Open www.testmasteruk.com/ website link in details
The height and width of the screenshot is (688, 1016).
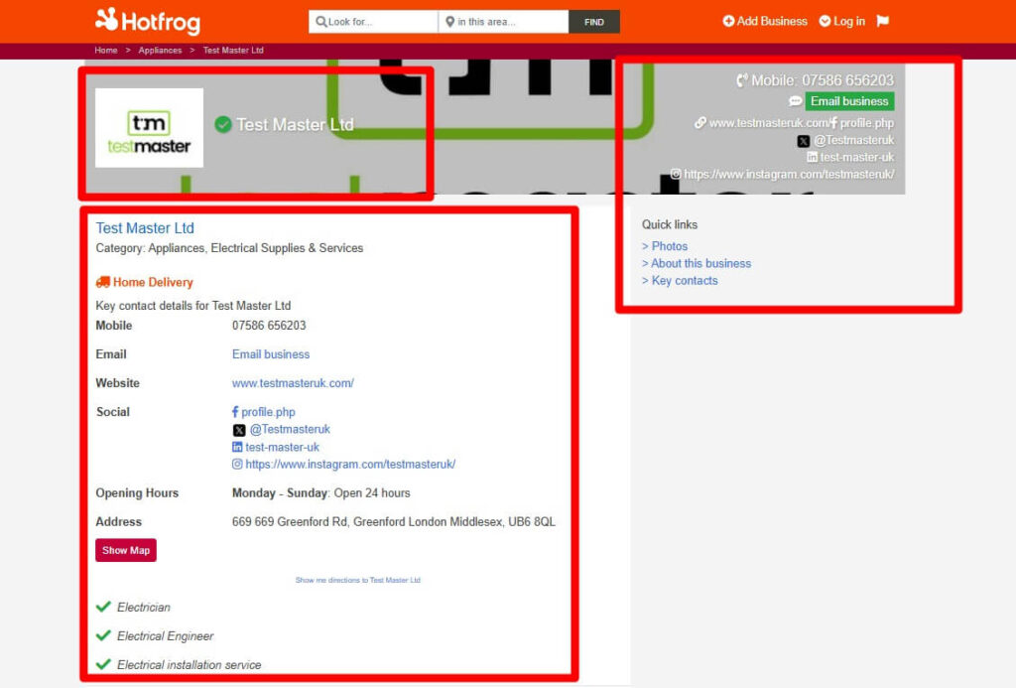tap(293, 383)
